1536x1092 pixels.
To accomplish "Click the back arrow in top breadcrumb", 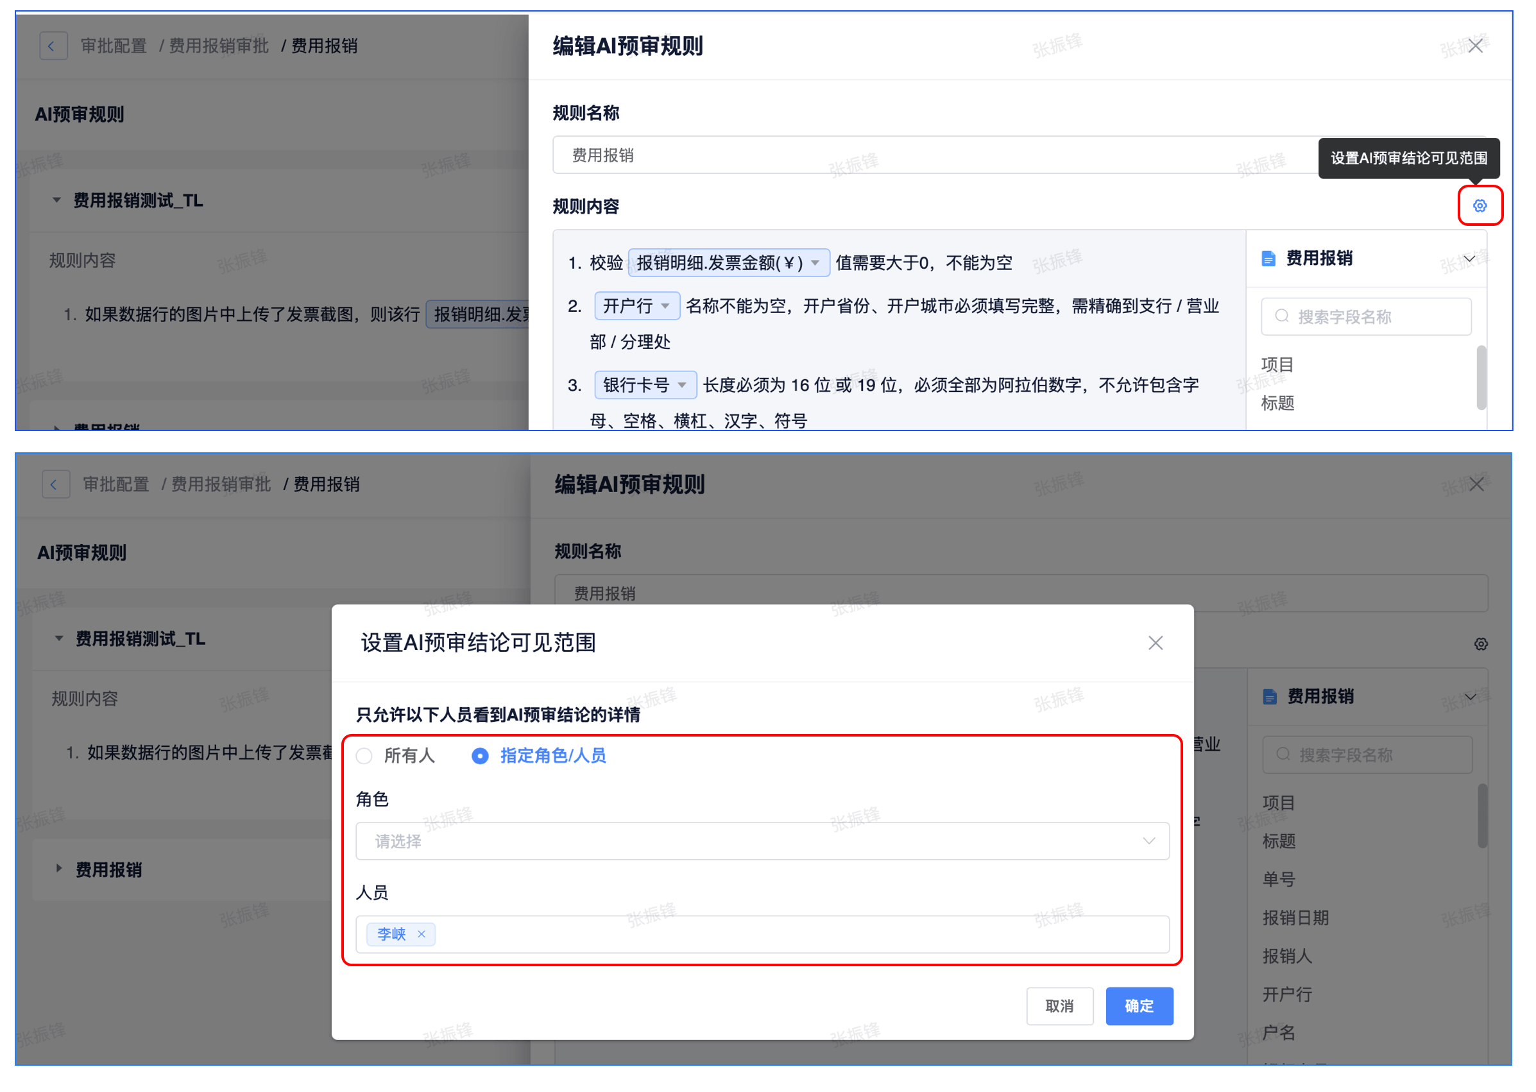I will (53, 46).
